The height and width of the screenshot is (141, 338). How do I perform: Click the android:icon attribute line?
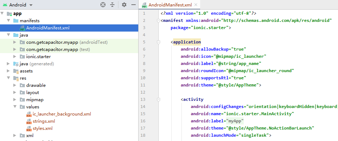pyautogui.click(x=224, y=56)
